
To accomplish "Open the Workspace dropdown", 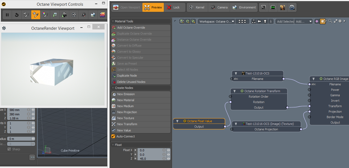I will point(216,21).
